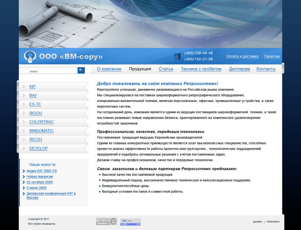Click the phone icon beside the phone numbers

(177, 56)
